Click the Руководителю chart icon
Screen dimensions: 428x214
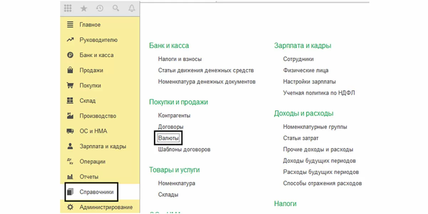[70, 40]
